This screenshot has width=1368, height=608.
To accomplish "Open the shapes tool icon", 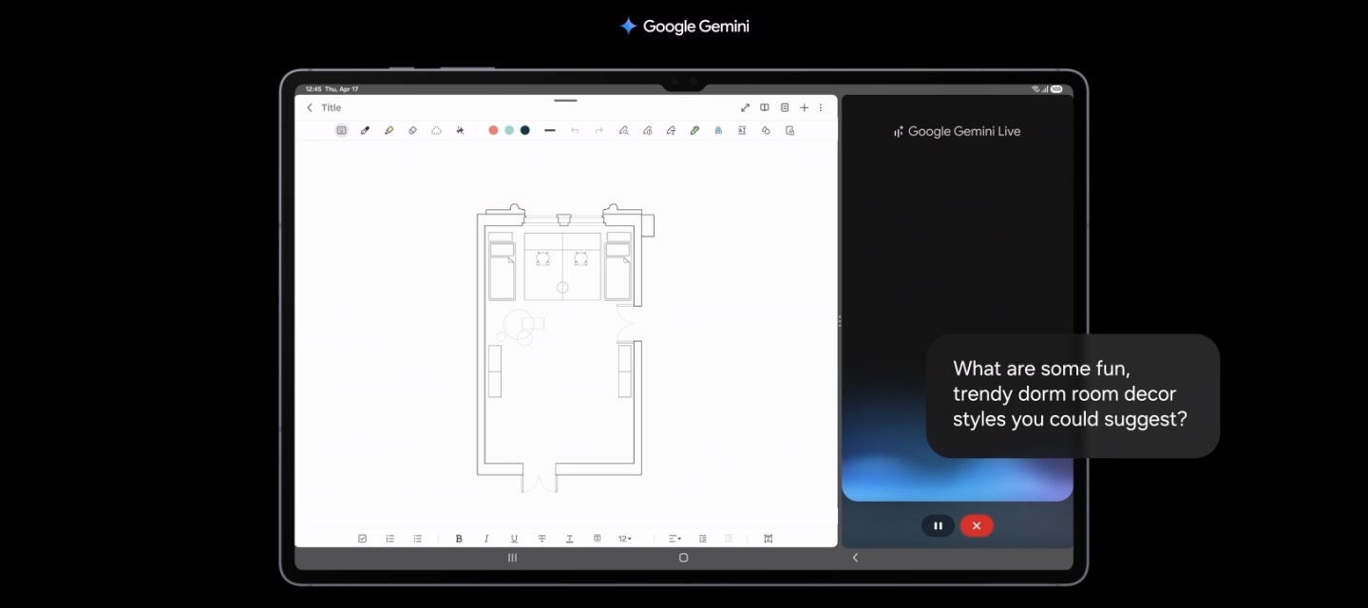I will click(x=766, y=130).
